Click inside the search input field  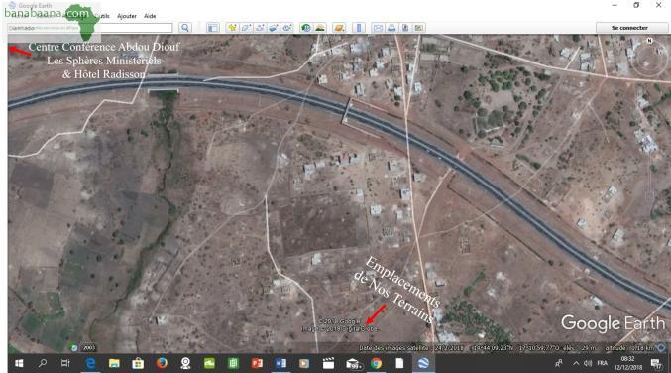(90, 28)
